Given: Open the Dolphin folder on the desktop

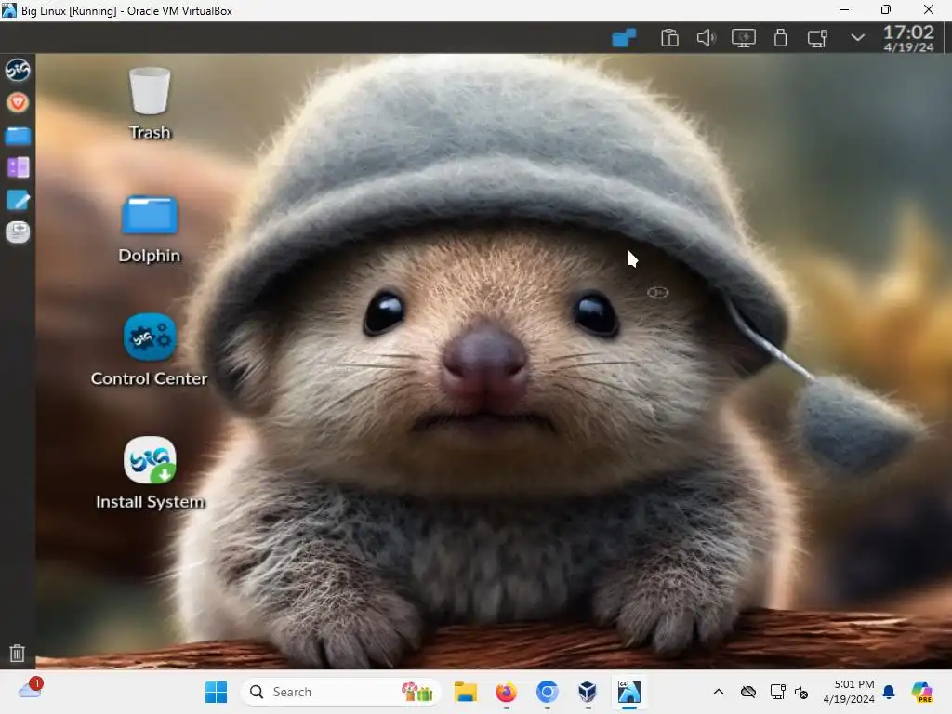Looking at the screenshot, I should point(149,227).
